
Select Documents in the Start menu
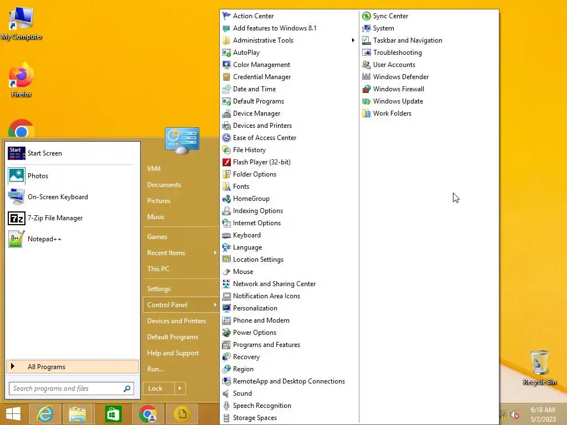164,185
